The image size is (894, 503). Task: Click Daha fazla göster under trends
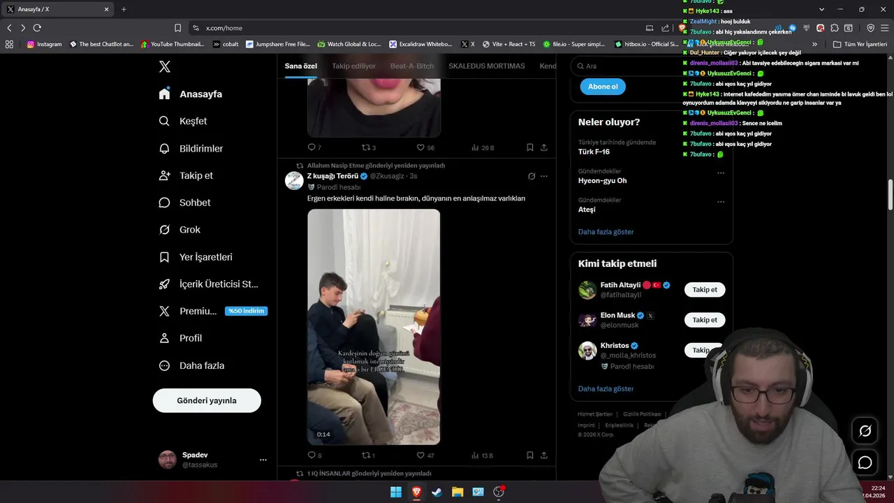point(606,231)
